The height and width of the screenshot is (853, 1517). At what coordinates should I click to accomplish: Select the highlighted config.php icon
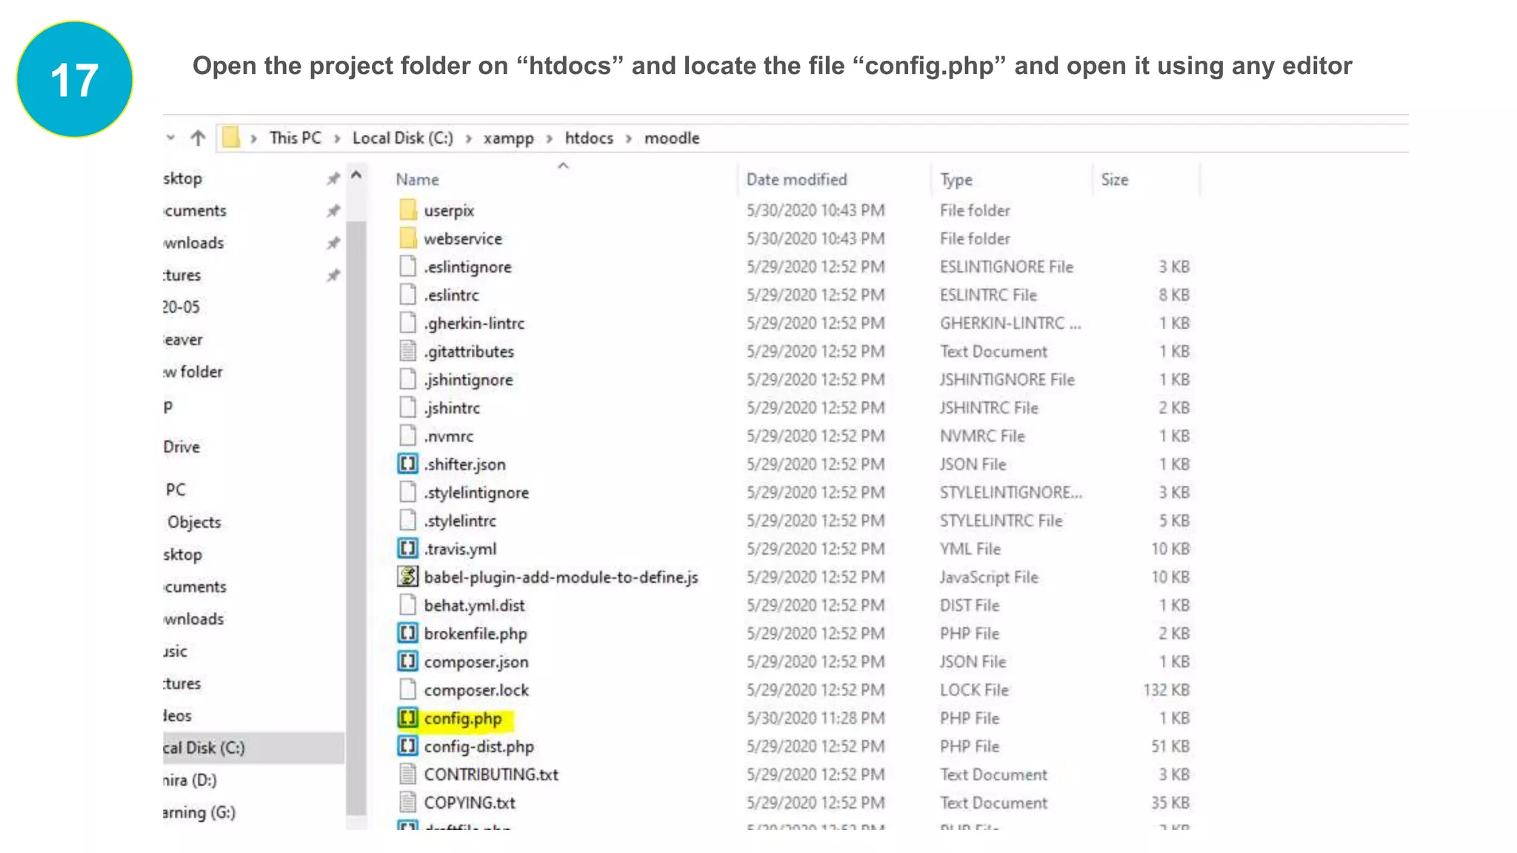407,718
